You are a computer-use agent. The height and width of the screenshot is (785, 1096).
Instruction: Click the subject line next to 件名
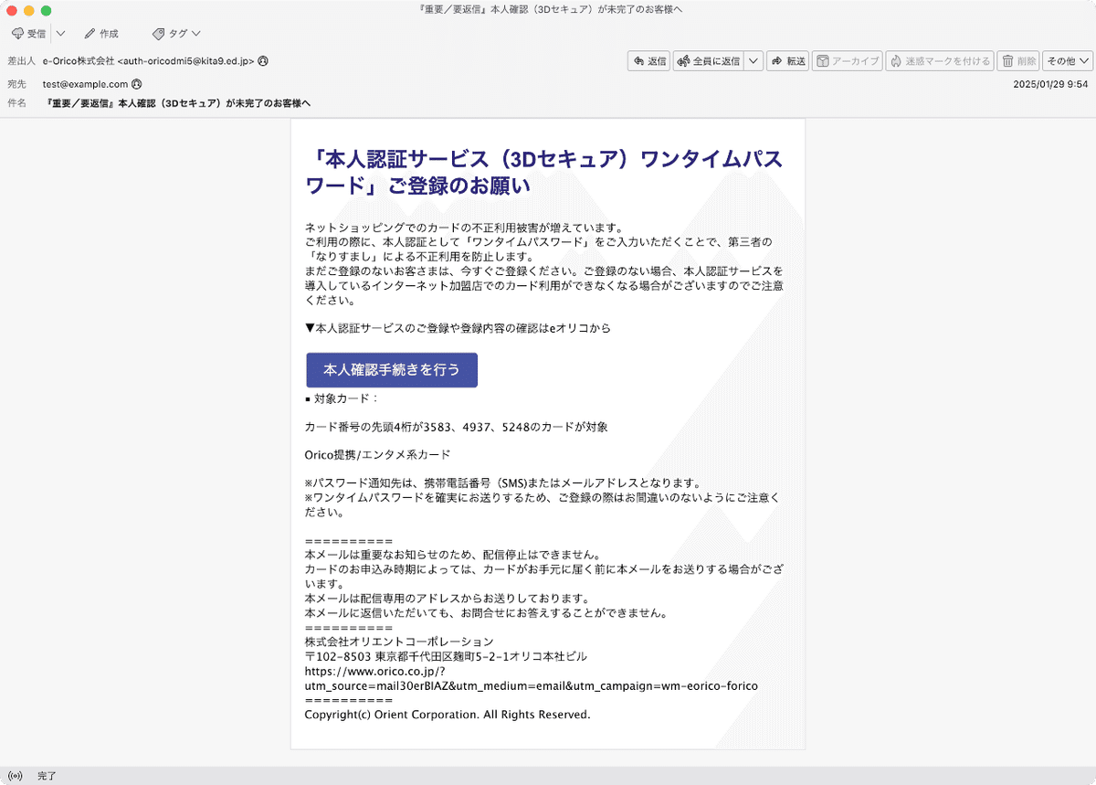[x=178, y=103]
